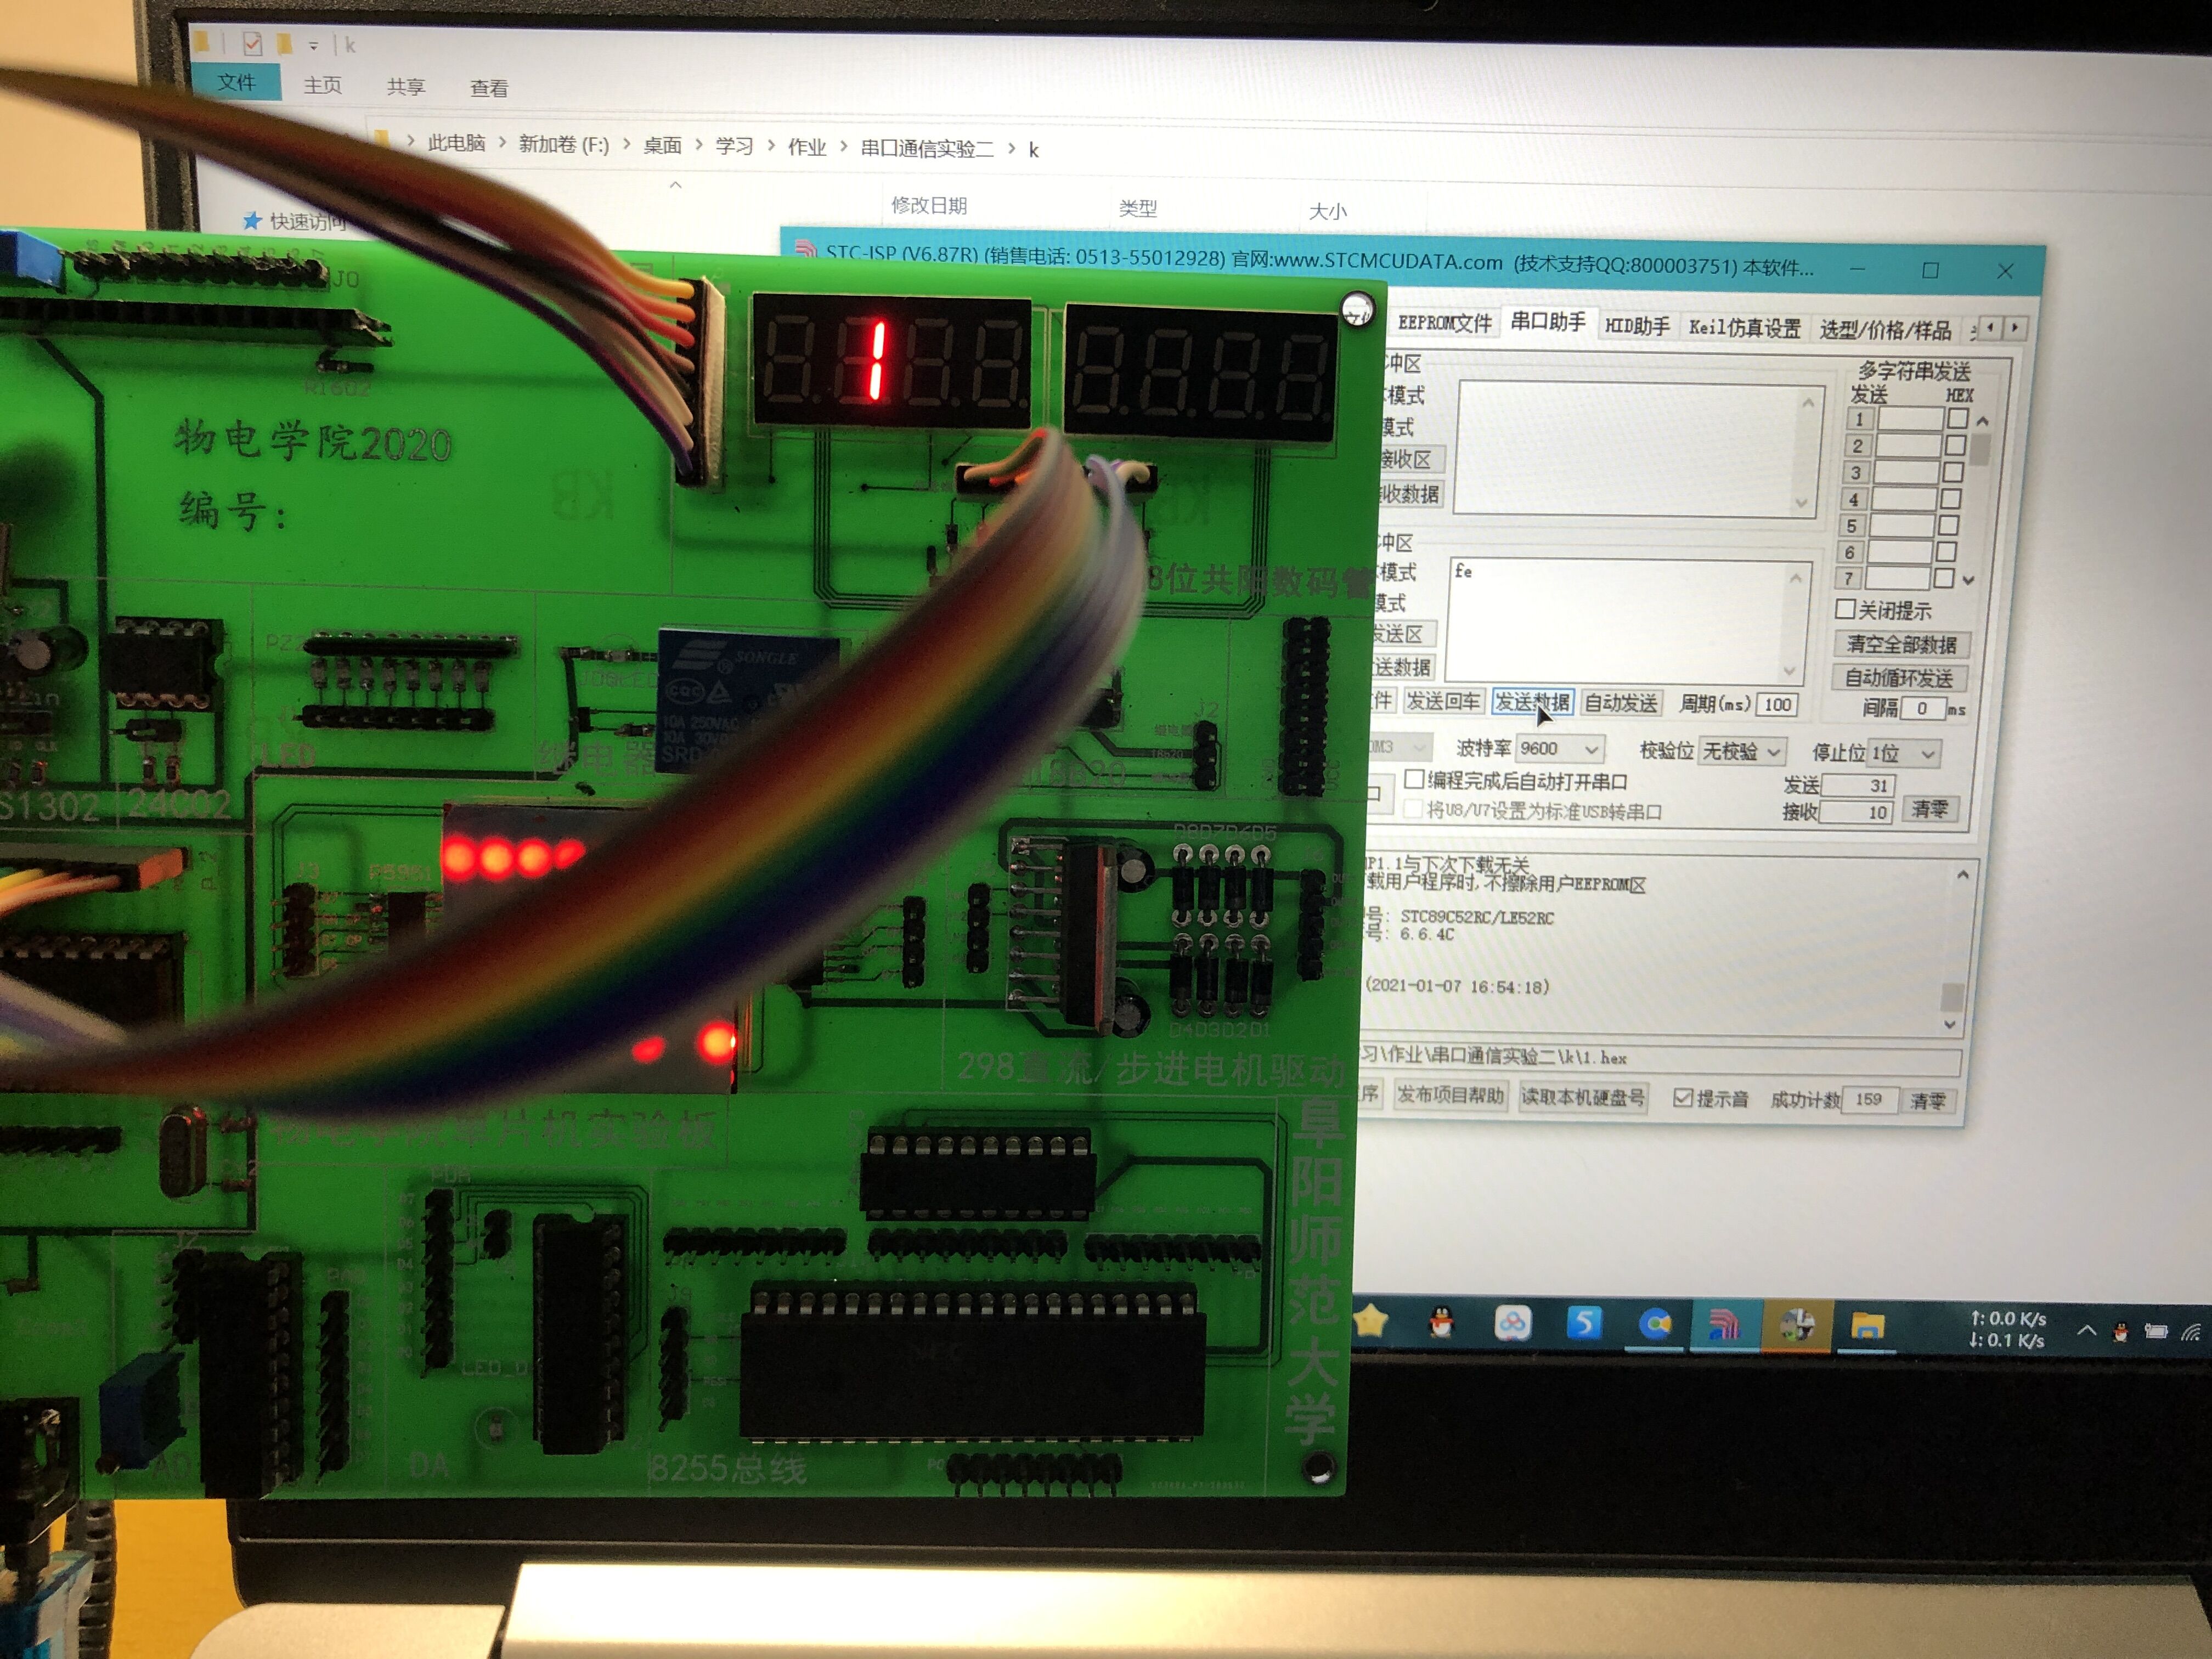Show hidden tray icons chevron
The width and height of the screenshot is (2212, 1659).
pos(2086,1331)
